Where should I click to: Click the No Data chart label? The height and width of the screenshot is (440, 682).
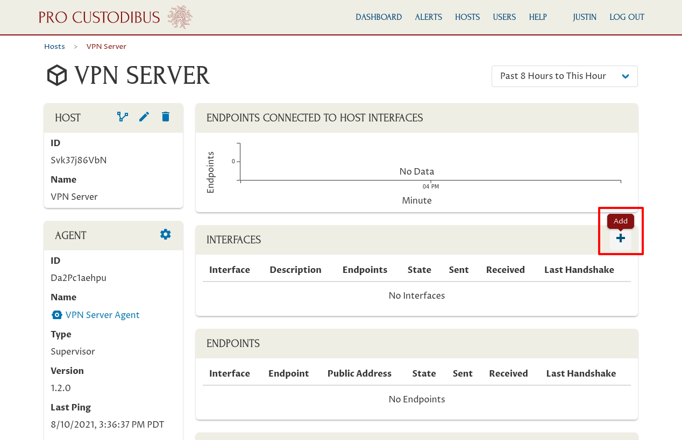click(x=417, y=171)
